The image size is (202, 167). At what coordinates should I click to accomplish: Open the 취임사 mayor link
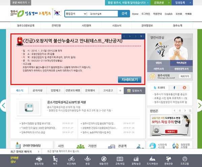tap(159, 63)
